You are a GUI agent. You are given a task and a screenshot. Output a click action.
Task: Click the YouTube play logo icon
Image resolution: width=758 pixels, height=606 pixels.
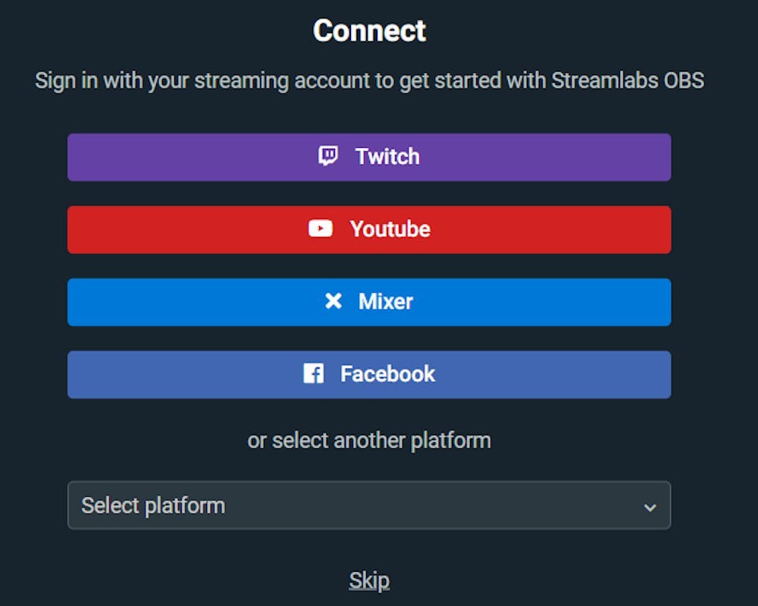pos(321,228)
